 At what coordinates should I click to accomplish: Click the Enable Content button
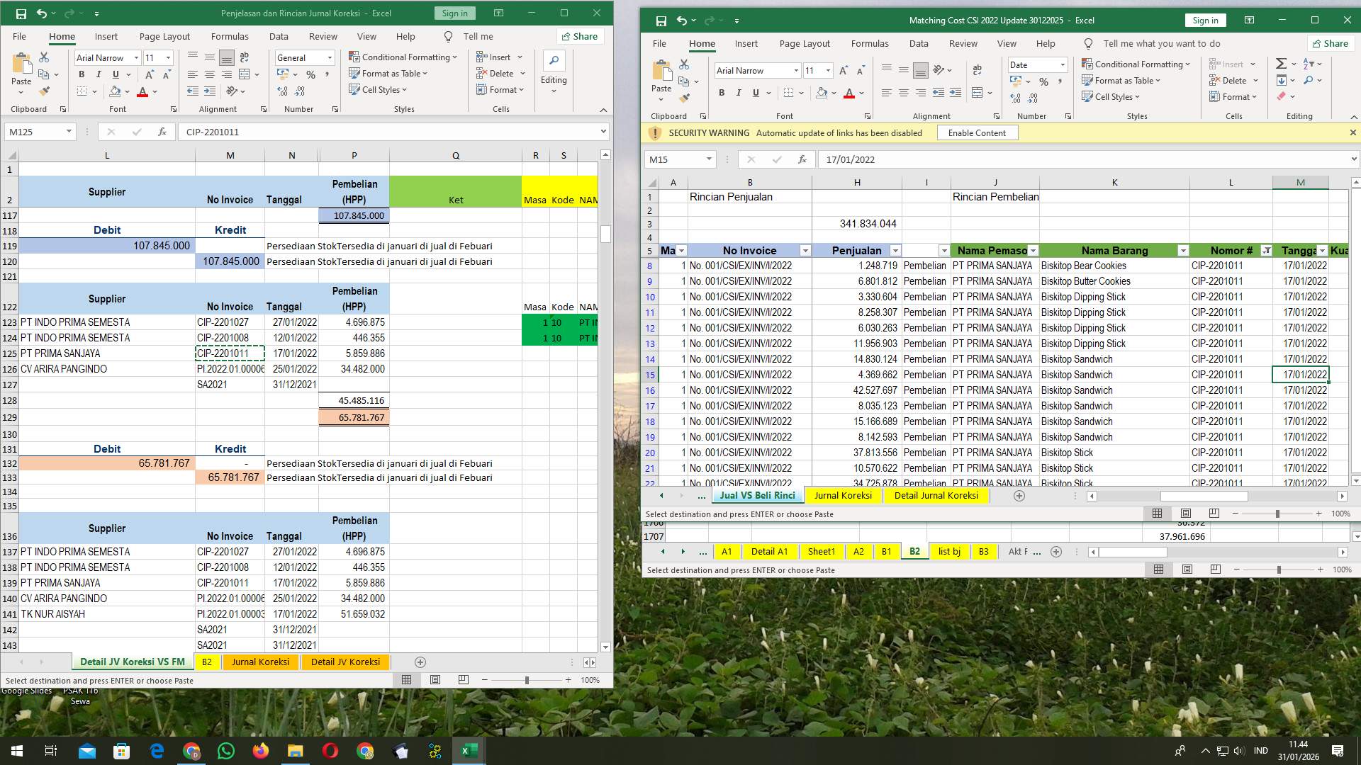tap(977, 132)
